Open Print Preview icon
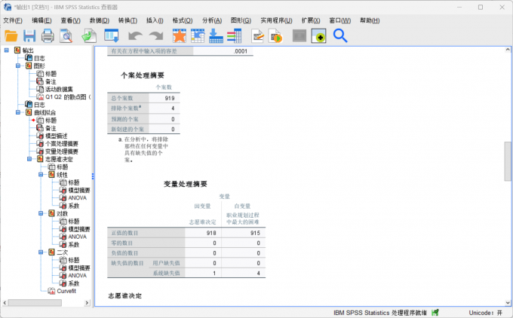 (66, 35)
